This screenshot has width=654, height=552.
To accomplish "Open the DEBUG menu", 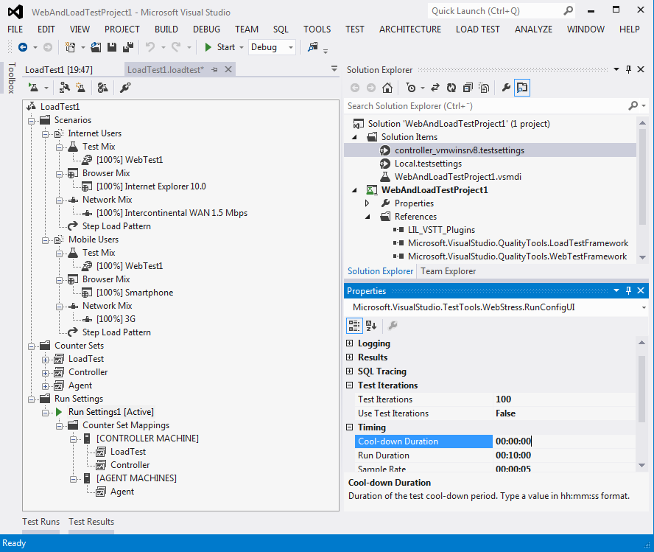I will tap(206, 29).
